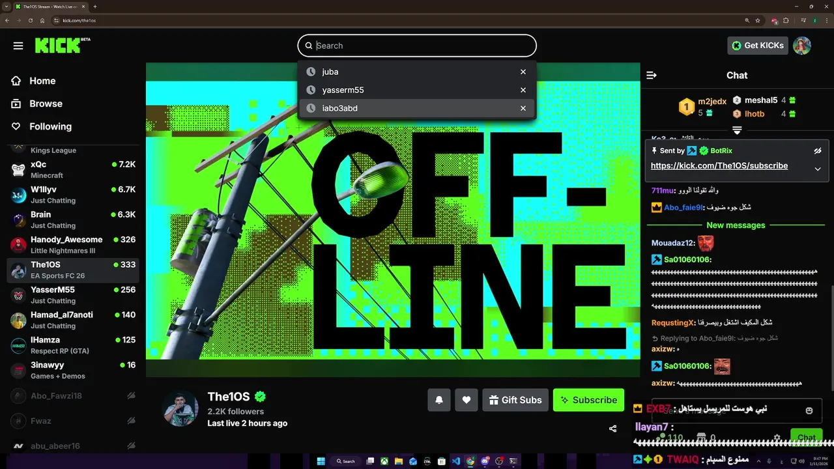Click meshal5 in gift leaderboard
The width and height of the screenshot is (834, 469).
[761, 100]
